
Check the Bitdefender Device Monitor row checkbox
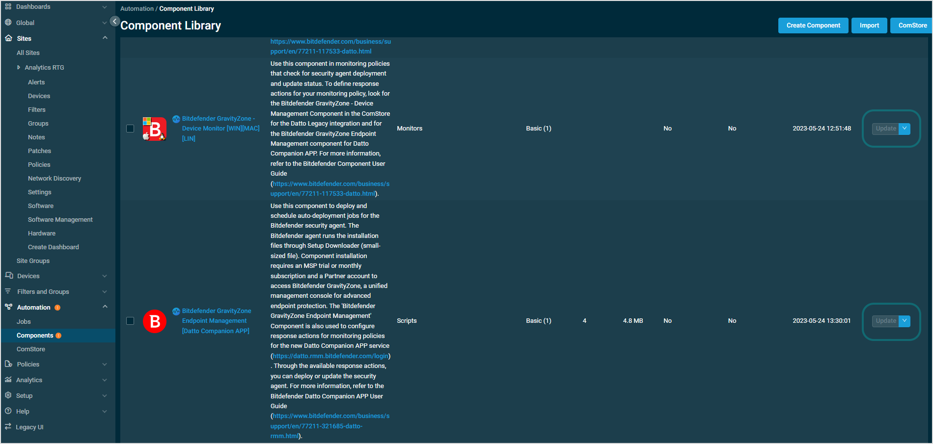pos(130,128)
